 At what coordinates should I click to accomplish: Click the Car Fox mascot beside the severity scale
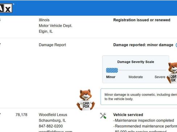pyautogui.click(x=172, y=73)
